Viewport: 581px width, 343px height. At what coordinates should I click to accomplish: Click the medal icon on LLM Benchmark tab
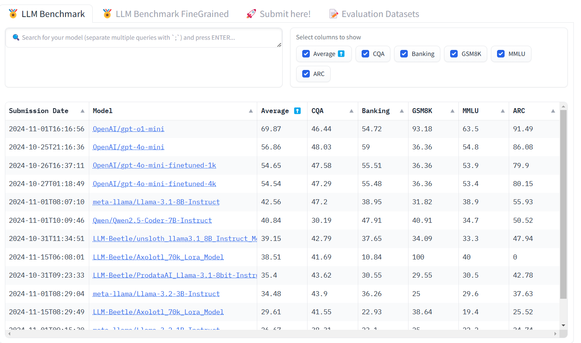click(x=13, y=14)
